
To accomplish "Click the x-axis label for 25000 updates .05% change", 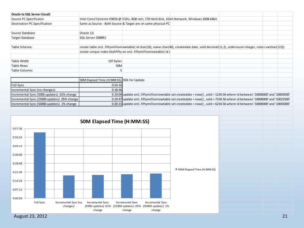I will point(127,206).
